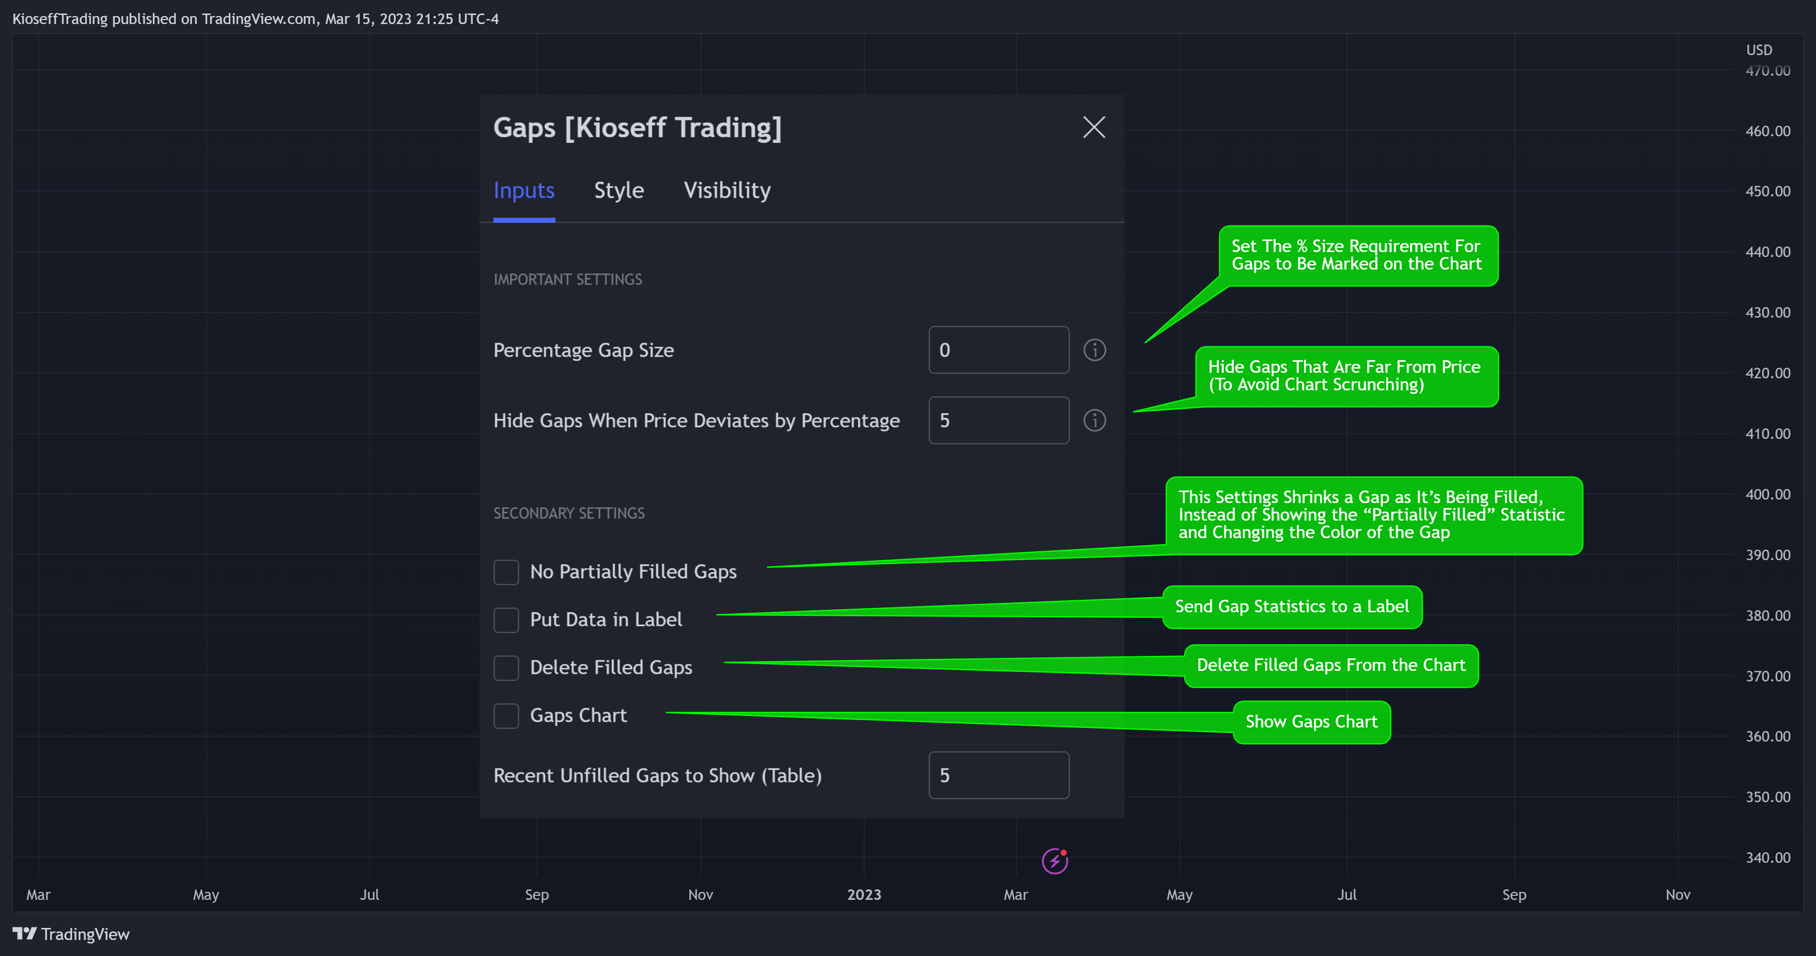Click the info icon beside Hide Gaps Deviates field
This screenshot has height=956, width=1816.
coord(1094,420)
